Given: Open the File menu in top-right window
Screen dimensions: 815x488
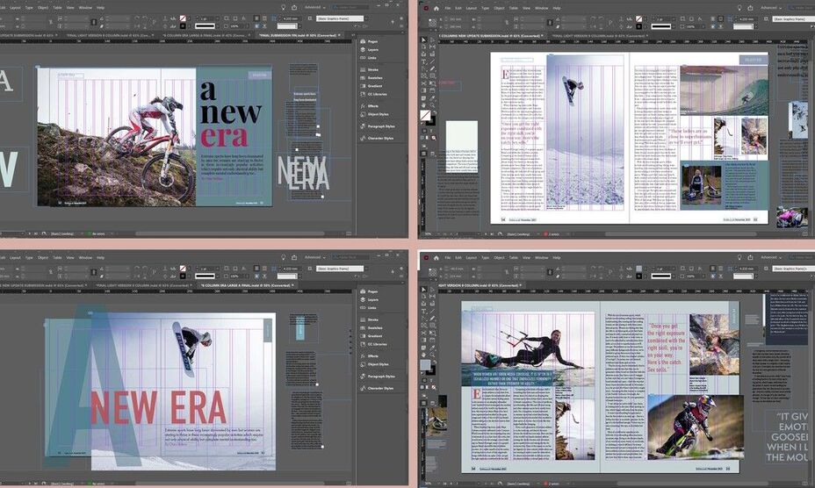Looking at the screenshot, I should [448, 8].
